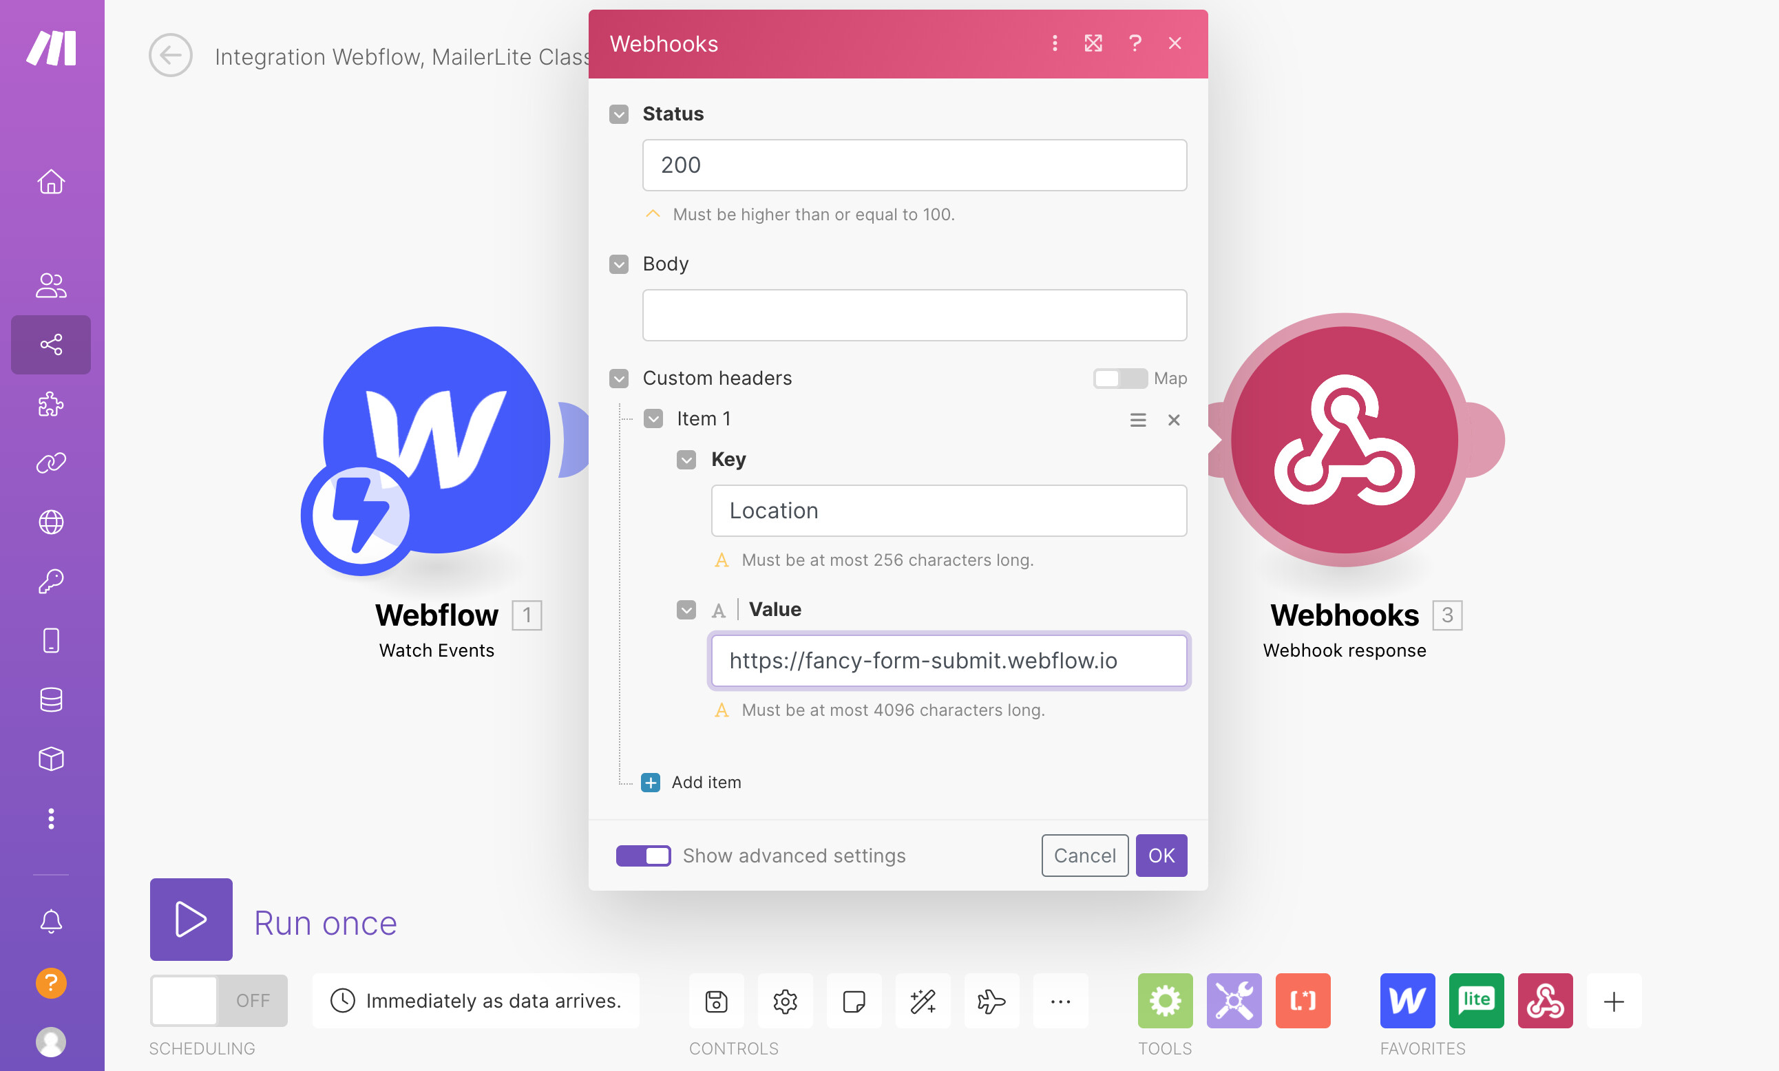Image resolution: width=1779 pixels, height=1071 pixels.
Task: Open the Flow control green gear tool
Action: tap(1165, 1001)
